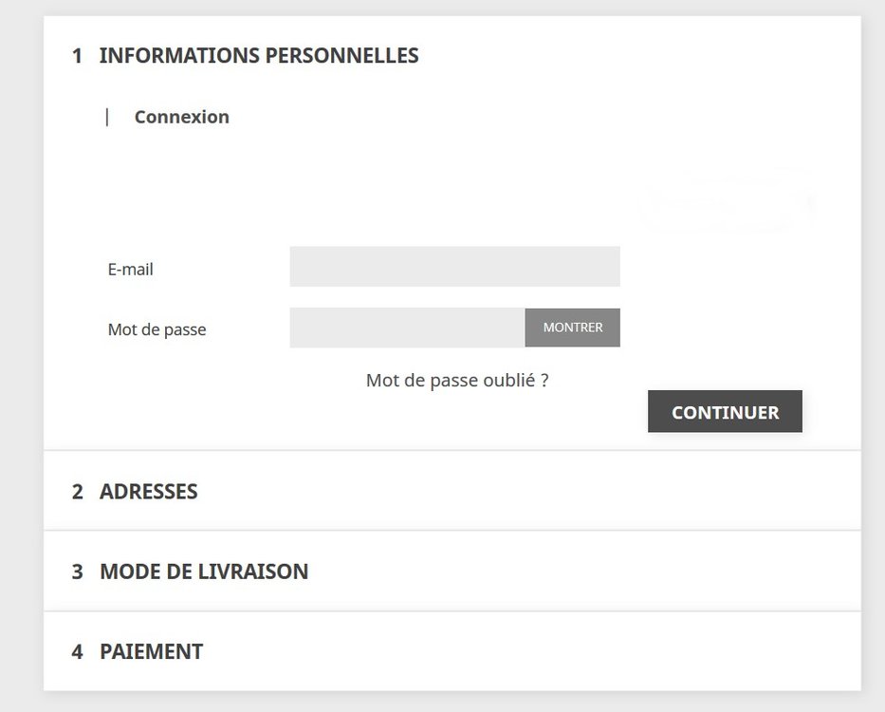Click the step number 4 badge

77,652
